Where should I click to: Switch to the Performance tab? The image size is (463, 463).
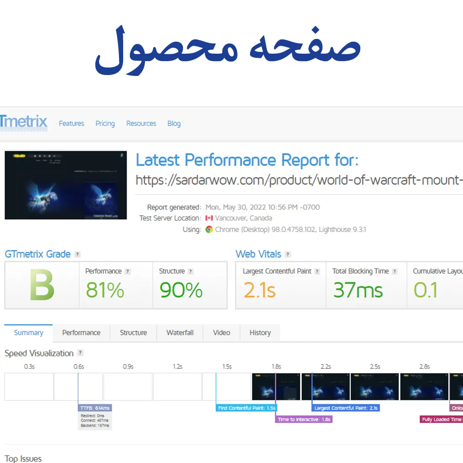(x=81, y=332)
